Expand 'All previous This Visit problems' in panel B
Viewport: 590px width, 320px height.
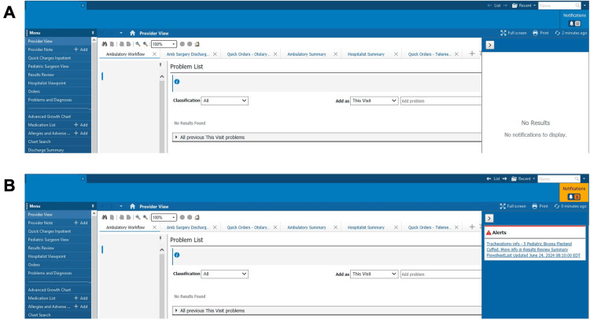pos(212,311)
